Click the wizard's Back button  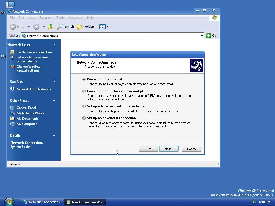click(x=149, y=149)
